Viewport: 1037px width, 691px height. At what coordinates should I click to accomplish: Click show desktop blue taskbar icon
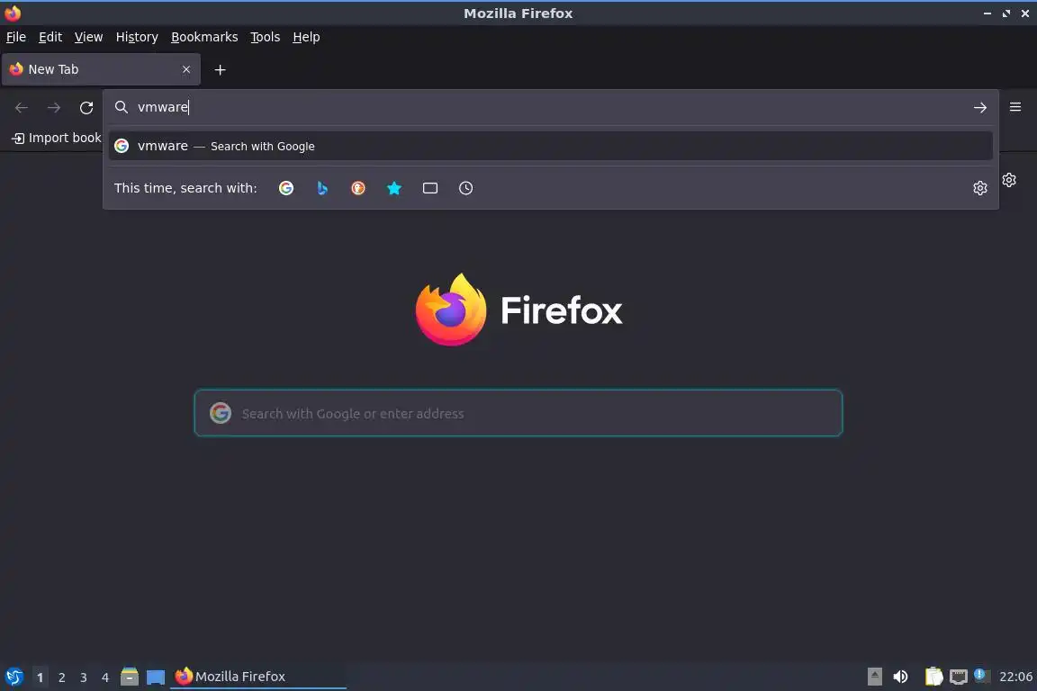(x=156, y=678)
